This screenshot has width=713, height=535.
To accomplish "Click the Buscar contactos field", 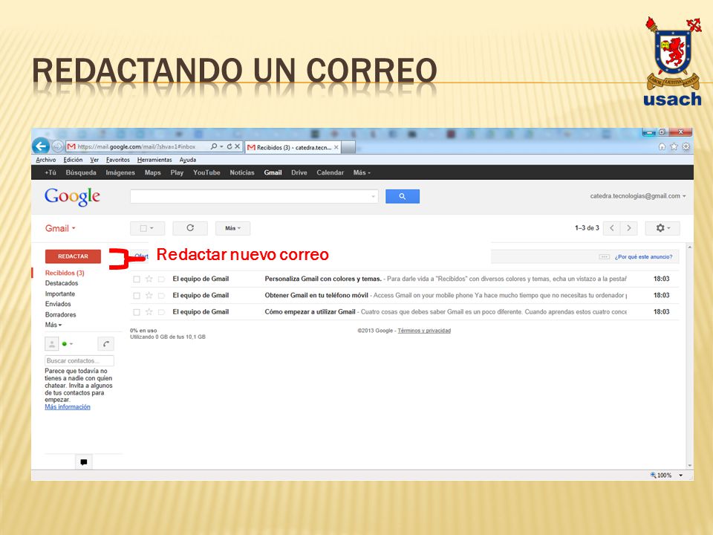I will coord(79,361).
